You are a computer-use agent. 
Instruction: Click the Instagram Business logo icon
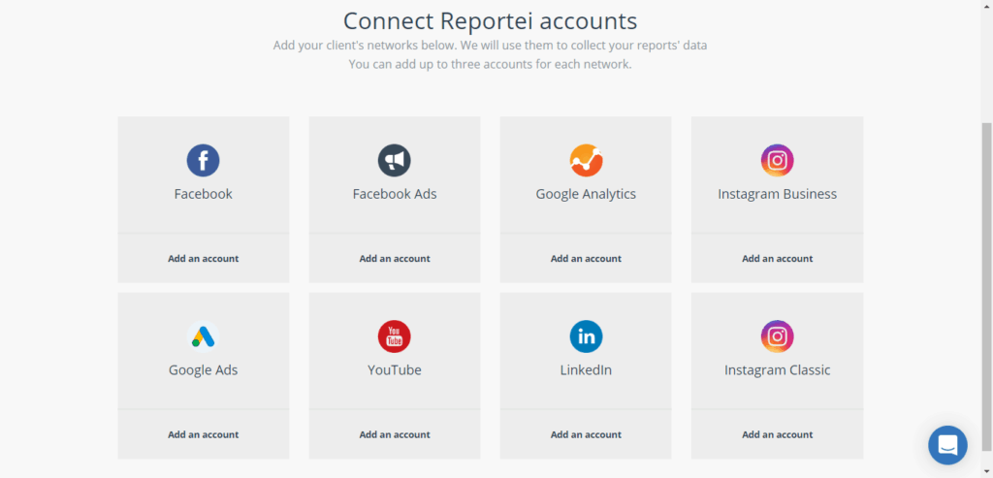point(777,160)
